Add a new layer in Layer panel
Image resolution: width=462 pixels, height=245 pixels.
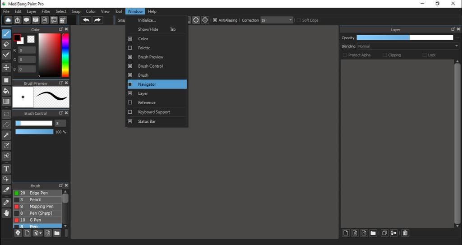(346, 233)
